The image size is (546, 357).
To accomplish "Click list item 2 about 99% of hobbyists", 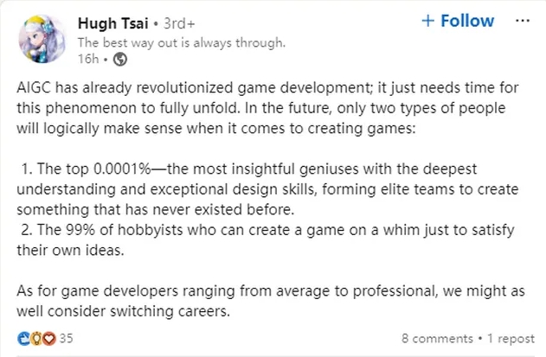I will pos(266,240).
